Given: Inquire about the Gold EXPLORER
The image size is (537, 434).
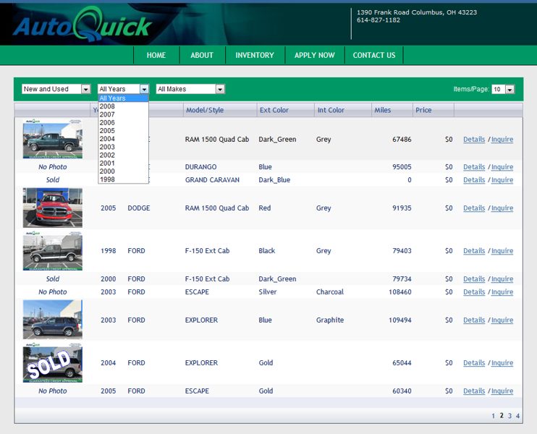Looking at the screenshot, I should tap(502, 363).
